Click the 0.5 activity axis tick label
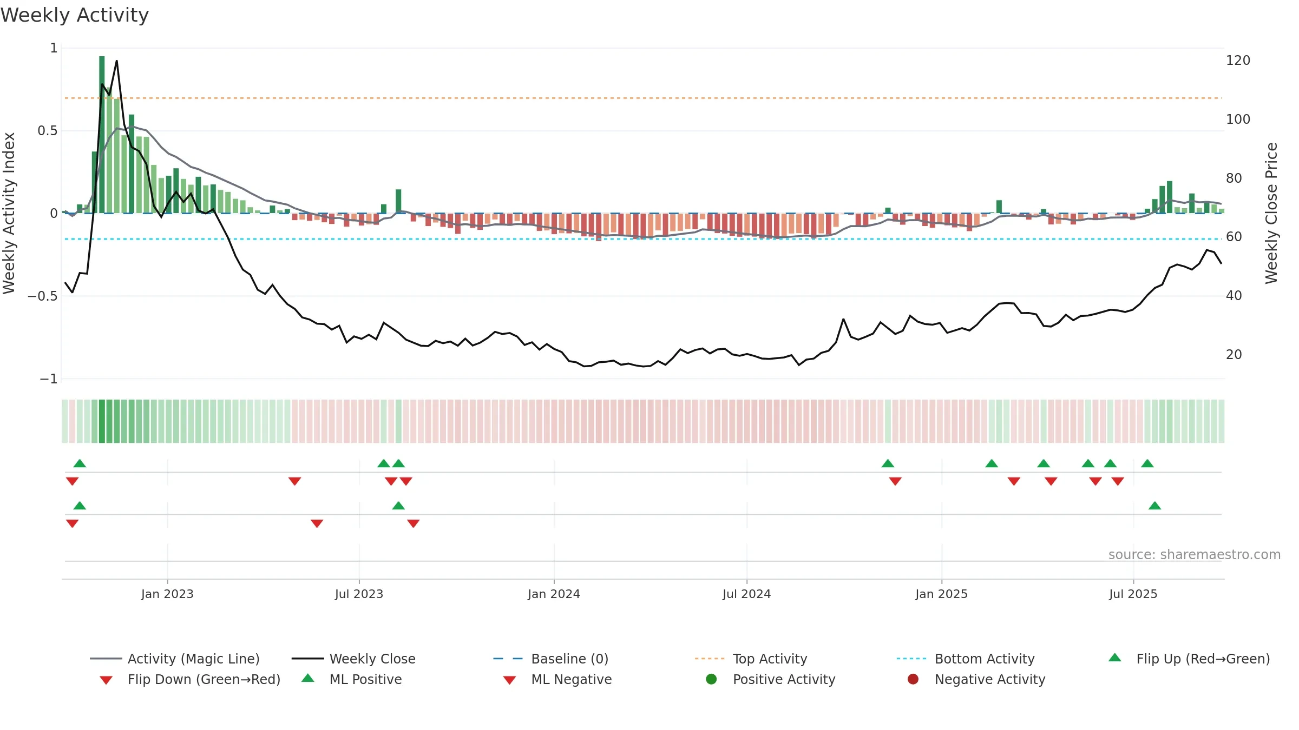Viewport: 1299px width, 730px height. (47, 130)
